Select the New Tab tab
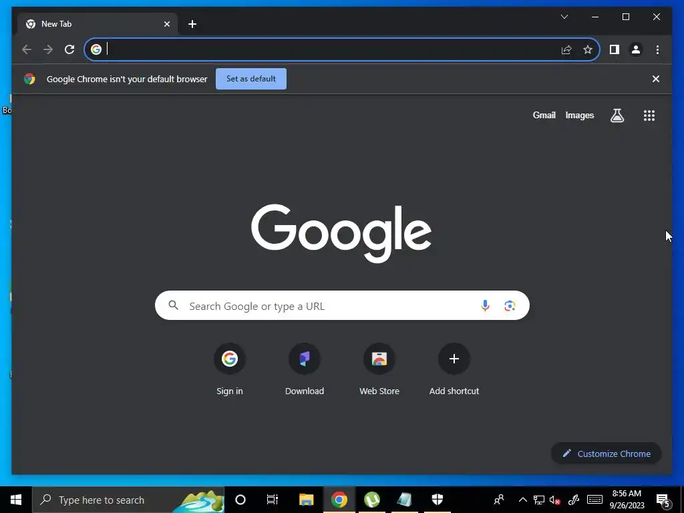 point(98,24)
